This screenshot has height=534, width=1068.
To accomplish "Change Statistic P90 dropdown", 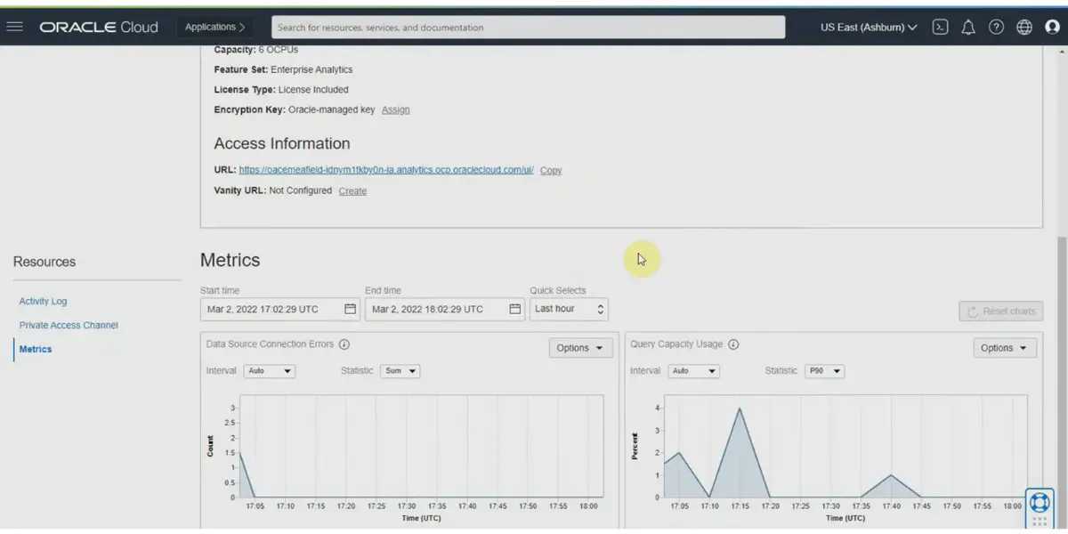I will 824,371.
